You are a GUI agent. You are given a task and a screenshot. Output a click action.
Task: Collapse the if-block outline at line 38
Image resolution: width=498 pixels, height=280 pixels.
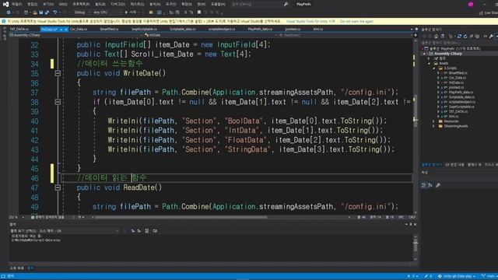(58, 102)
